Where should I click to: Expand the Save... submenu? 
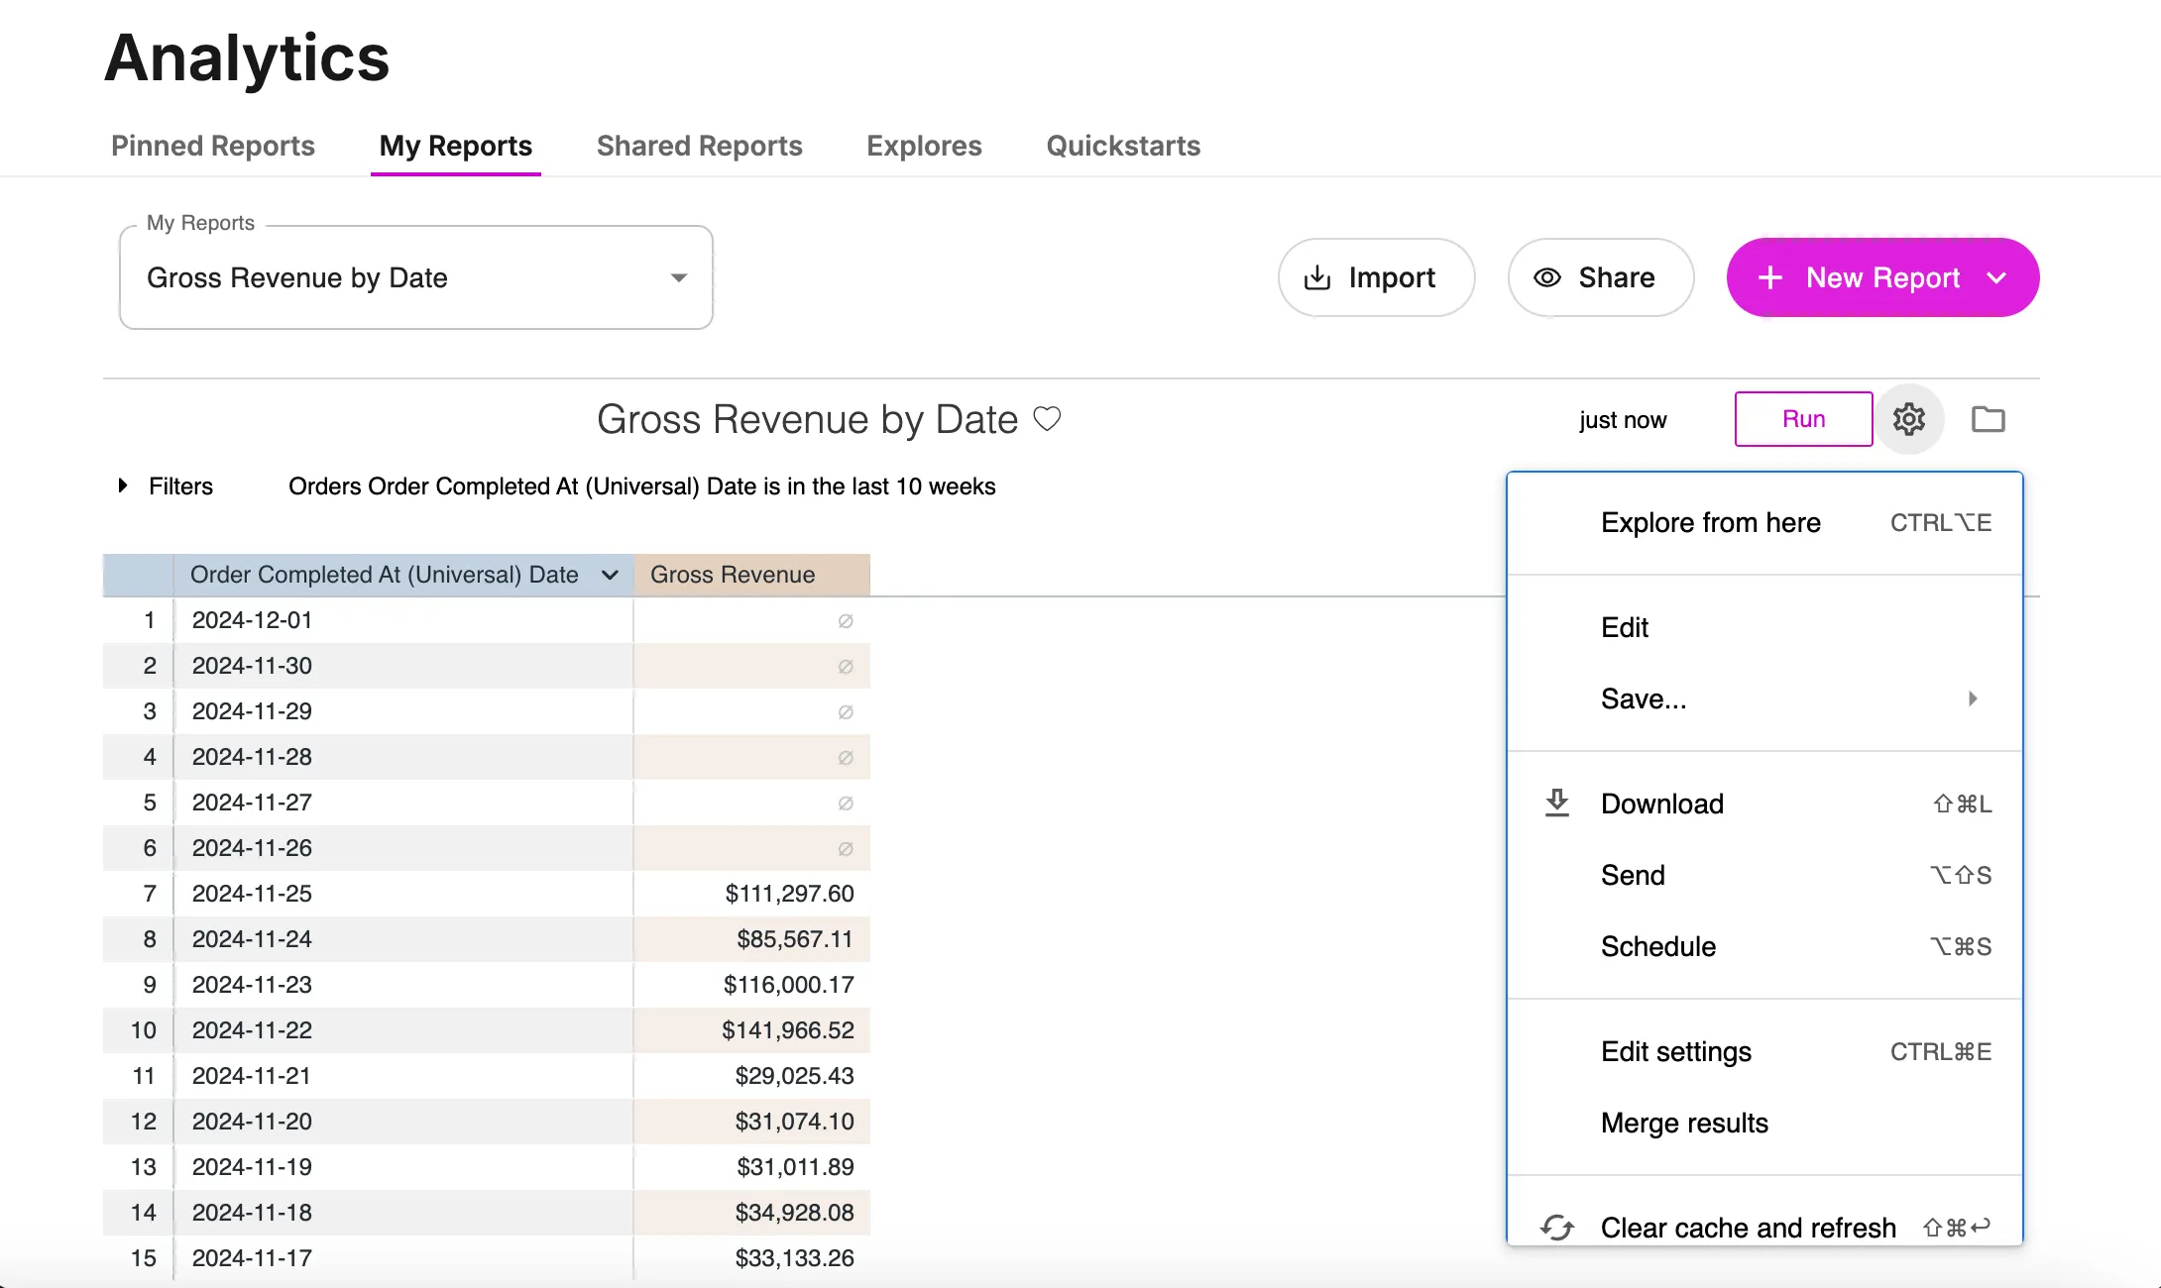pos(1764,698)
